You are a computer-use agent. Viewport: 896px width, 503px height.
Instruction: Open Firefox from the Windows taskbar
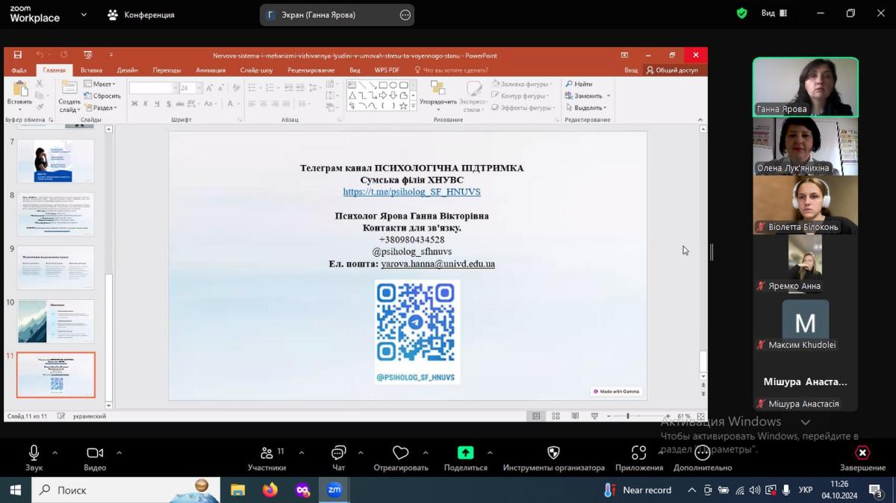coord(270,490)
